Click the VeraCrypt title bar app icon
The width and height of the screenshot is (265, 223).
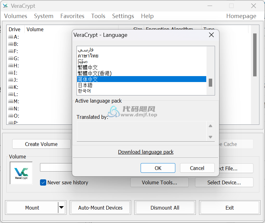click(5, 6)
